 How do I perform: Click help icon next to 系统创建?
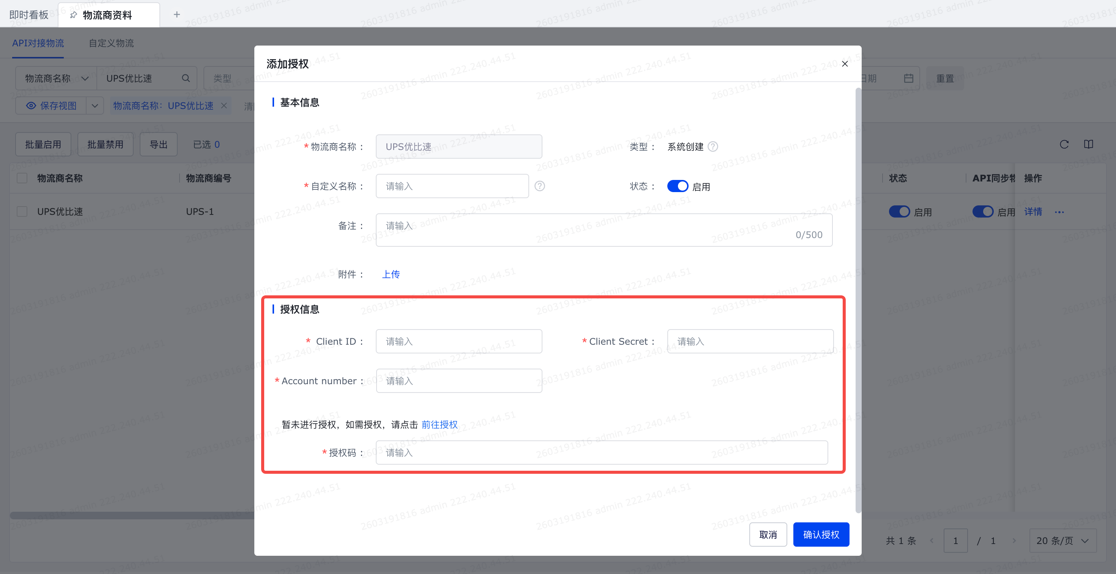[x=712, y=147]
